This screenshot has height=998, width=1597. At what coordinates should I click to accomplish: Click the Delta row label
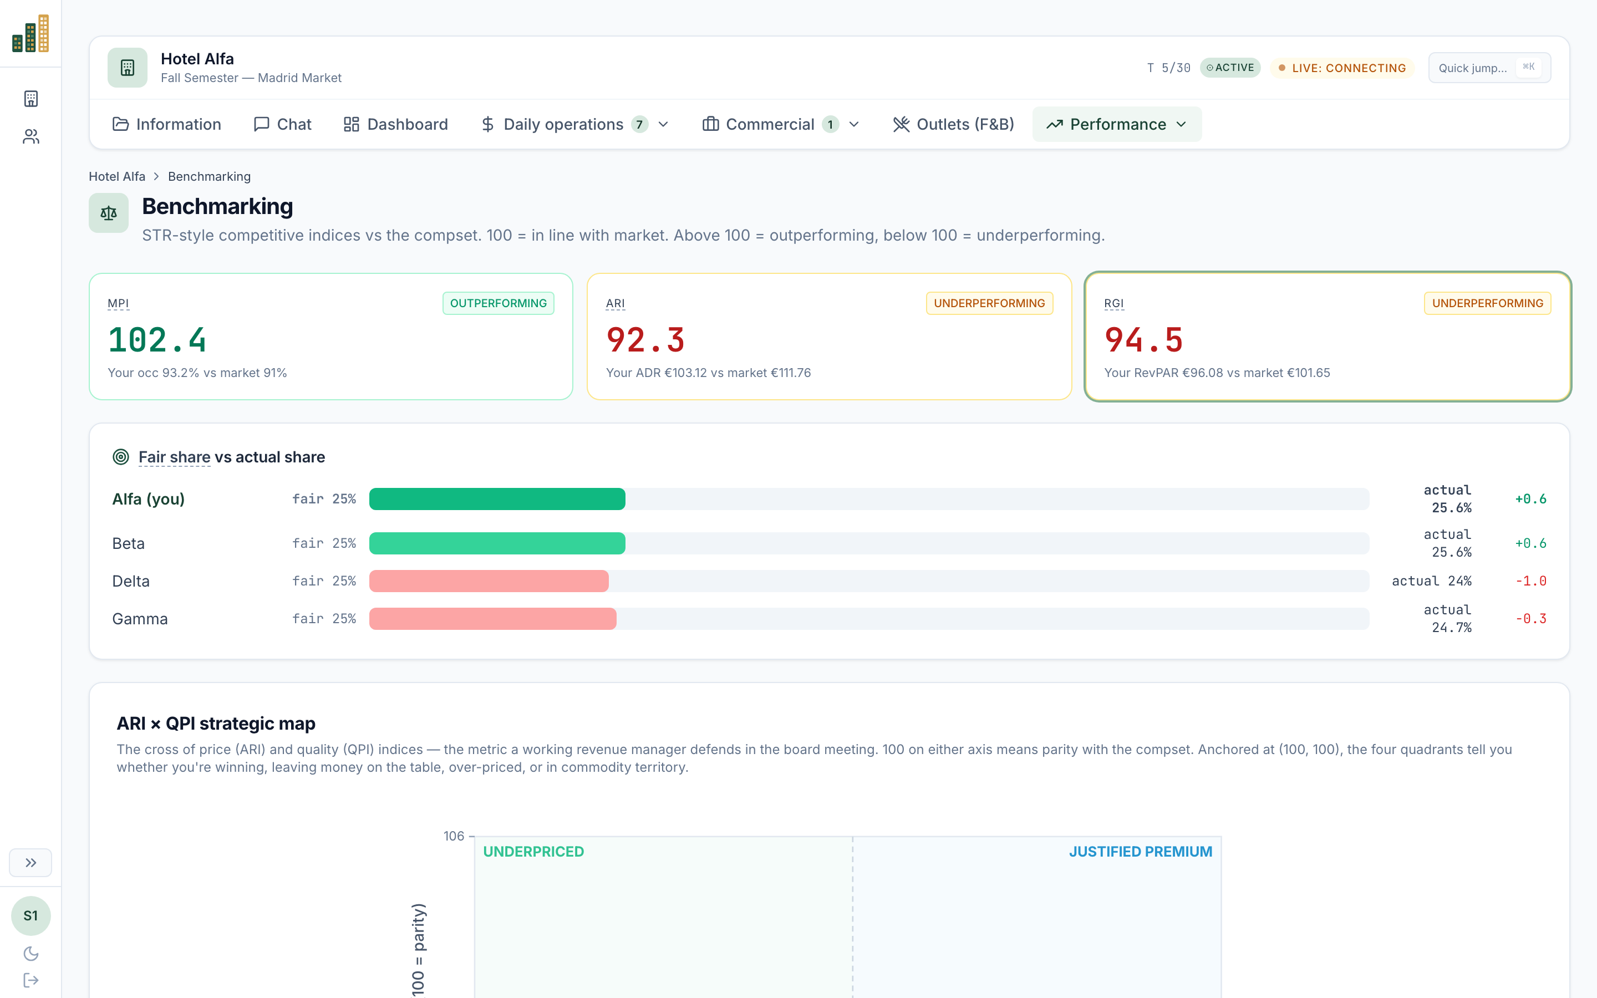pos(131,581)
